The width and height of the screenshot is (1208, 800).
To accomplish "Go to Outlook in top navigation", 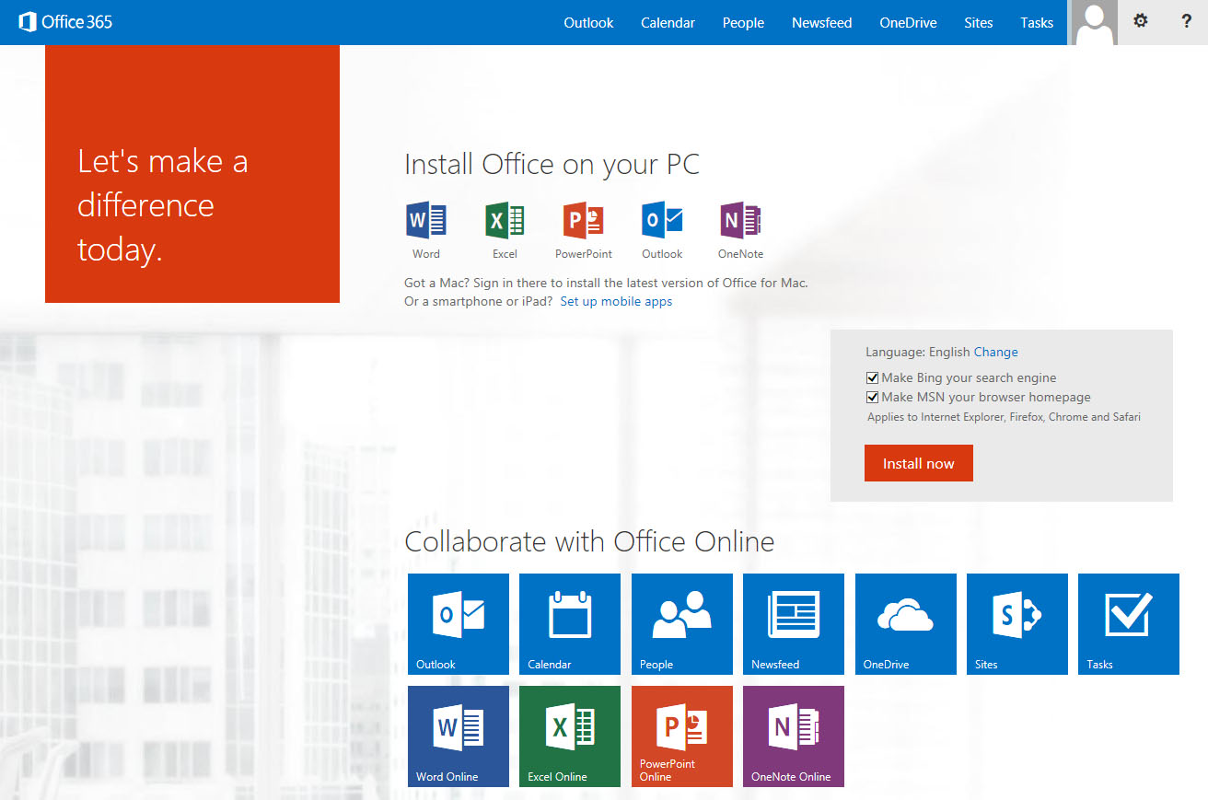I will click(588, 23).
